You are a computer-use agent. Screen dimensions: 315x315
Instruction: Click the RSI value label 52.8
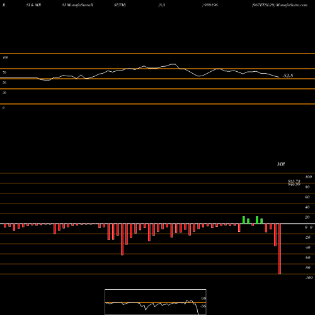click(x=288, y=76)
